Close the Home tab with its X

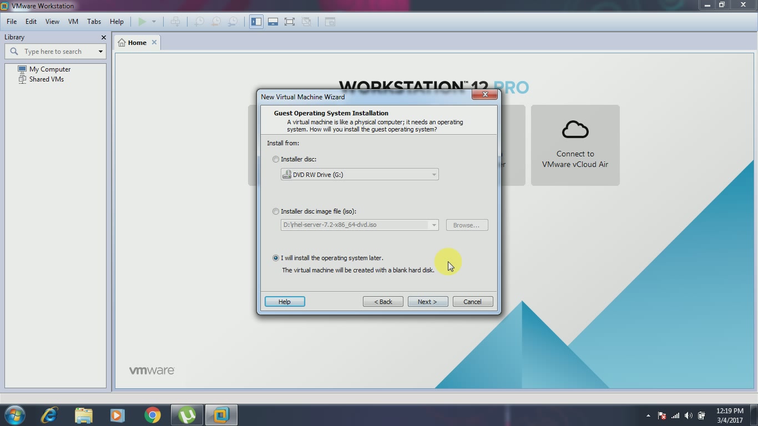[x=154, y=42]
